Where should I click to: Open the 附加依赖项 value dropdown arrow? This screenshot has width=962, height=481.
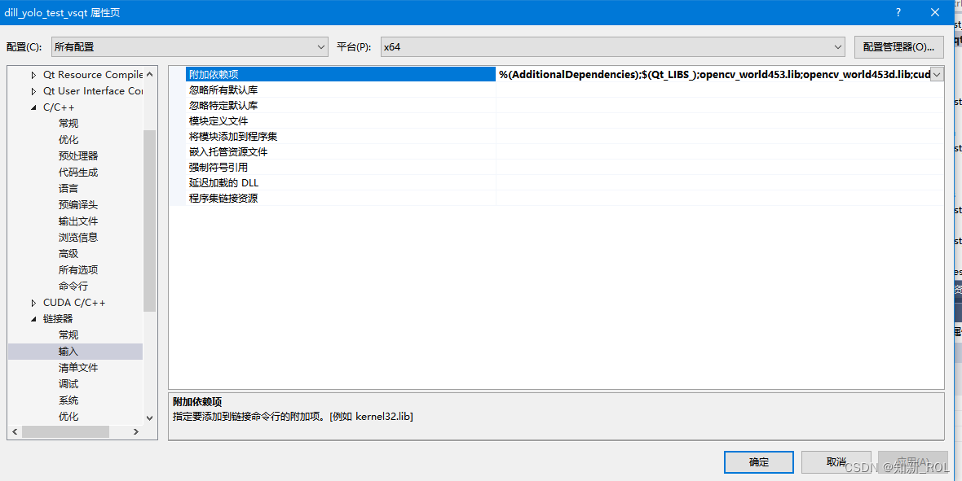[x=936, y=74]
